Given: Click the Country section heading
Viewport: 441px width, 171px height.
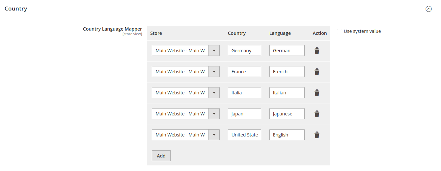Looking at the screenshot, I should pyautogui.click(x=16, y=9).
